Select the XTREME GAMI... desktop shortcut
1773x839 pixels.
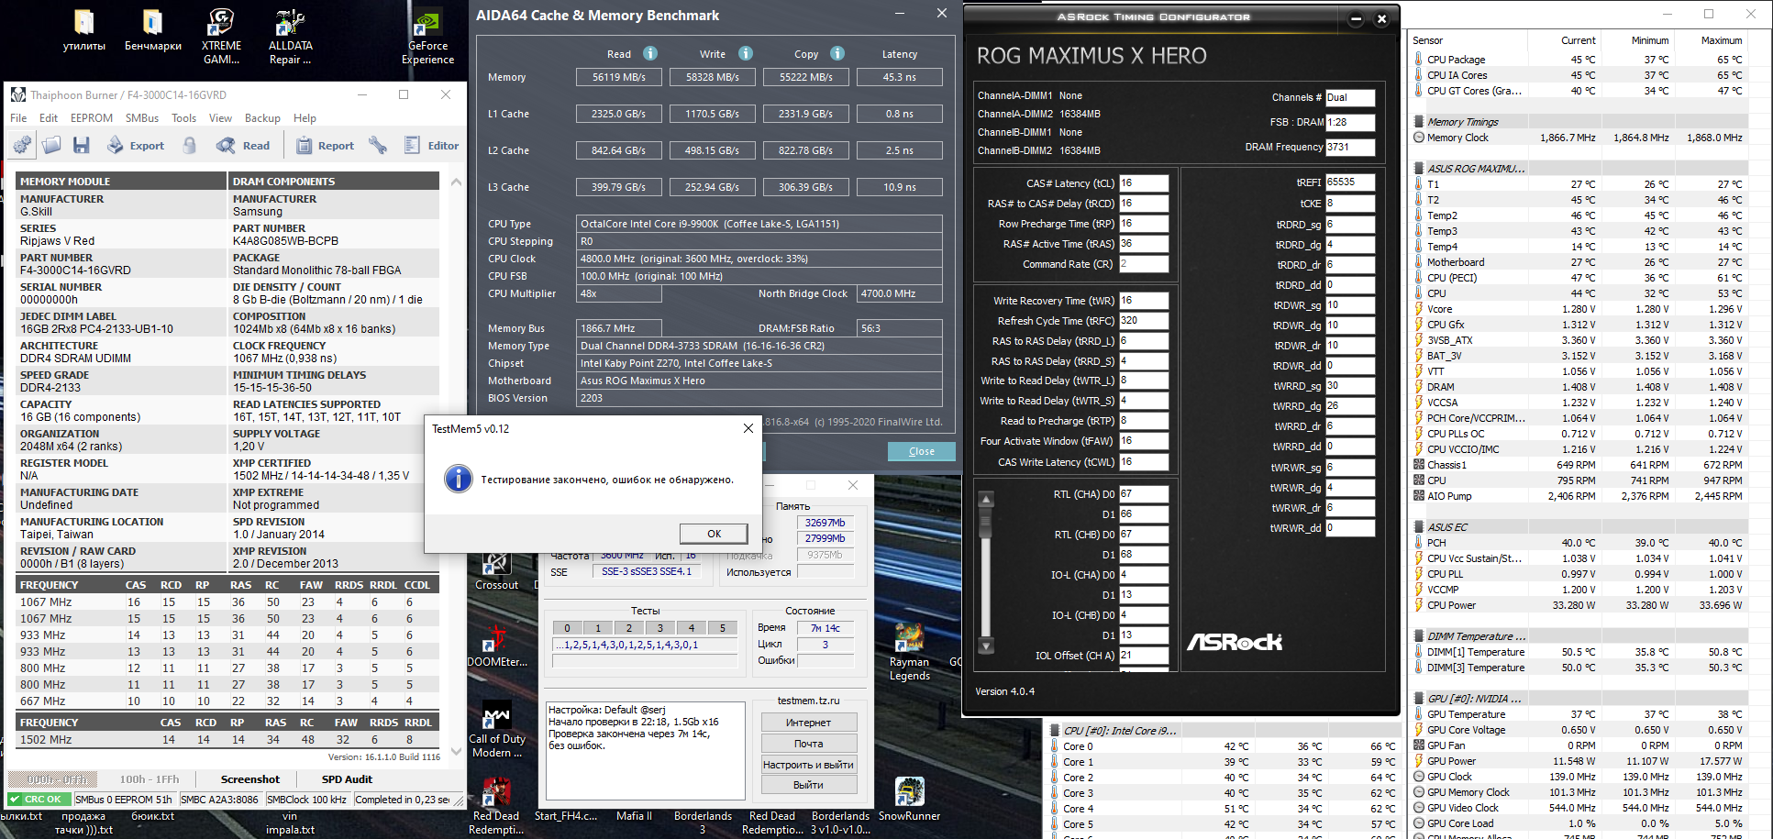coord(221,37)
